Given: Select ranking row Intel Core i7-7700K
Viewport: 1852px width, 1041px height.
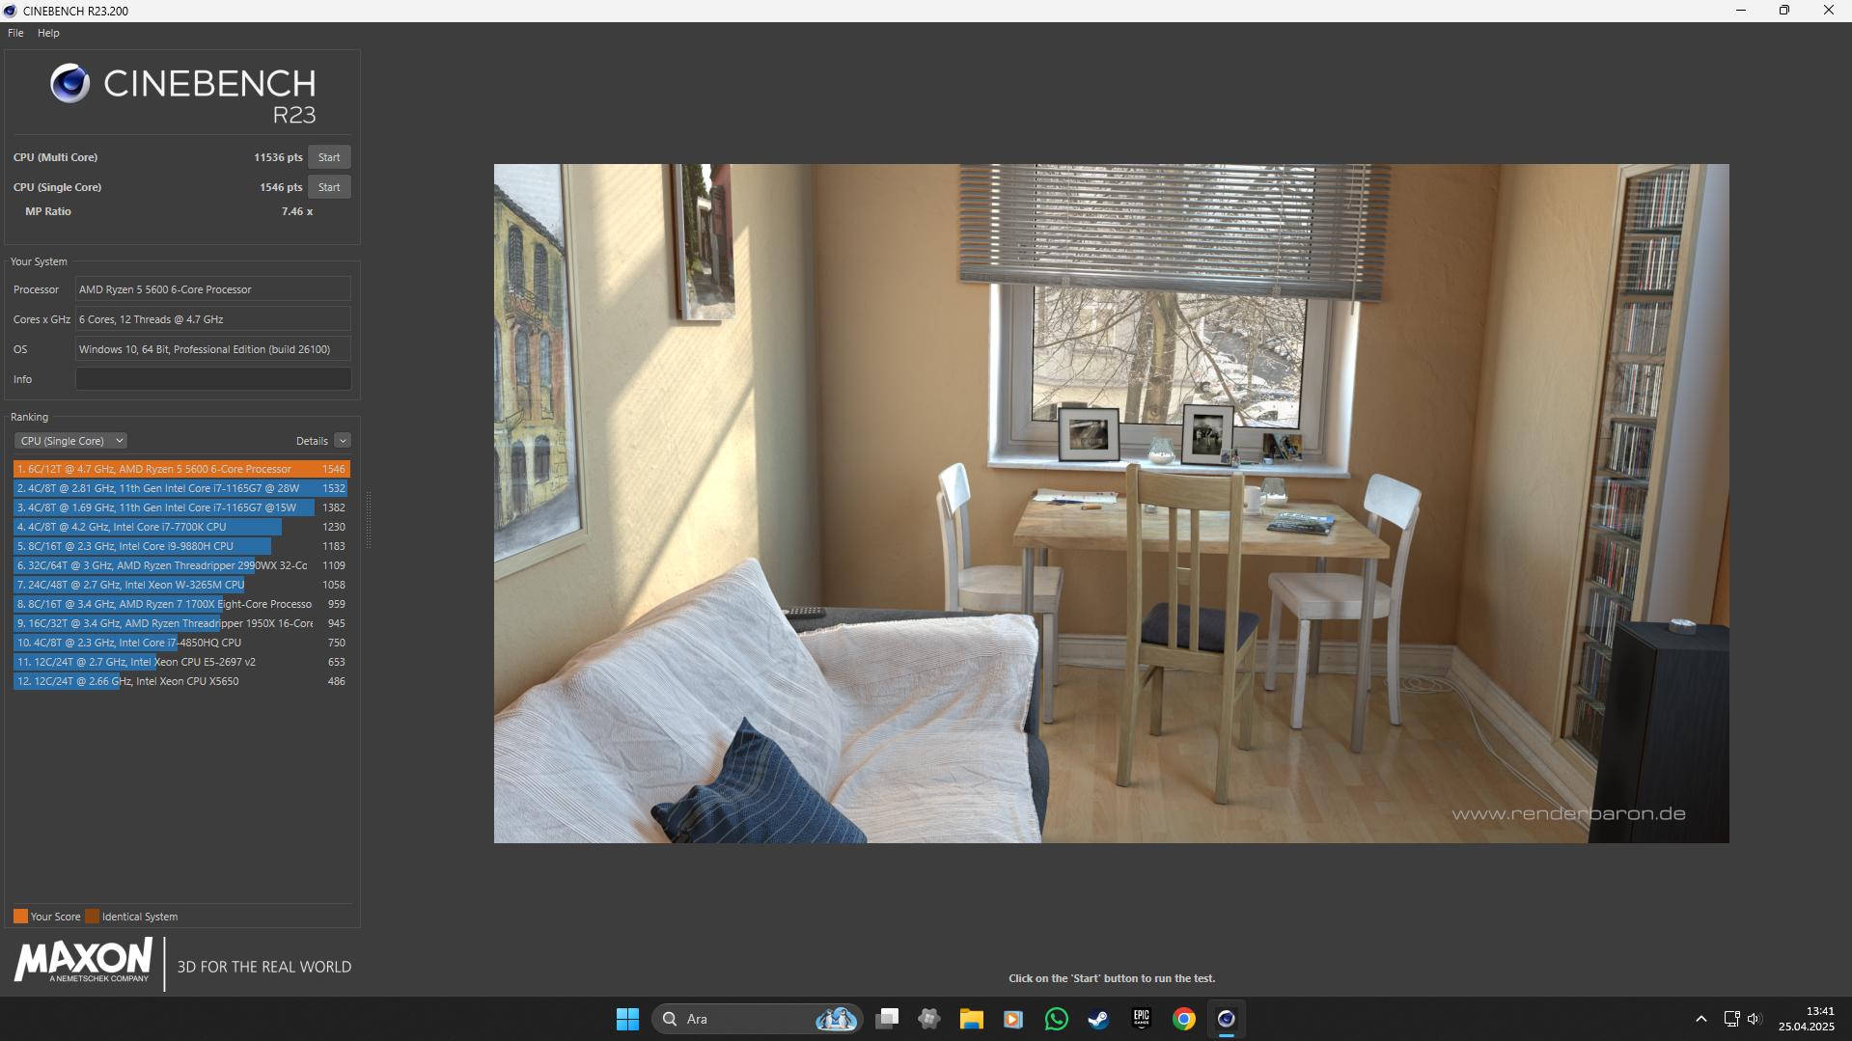Looking at the screenshot, I should click(181, 527).
